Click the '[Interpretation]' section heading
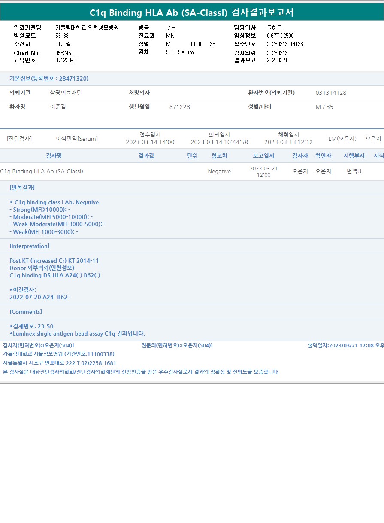 29,246
